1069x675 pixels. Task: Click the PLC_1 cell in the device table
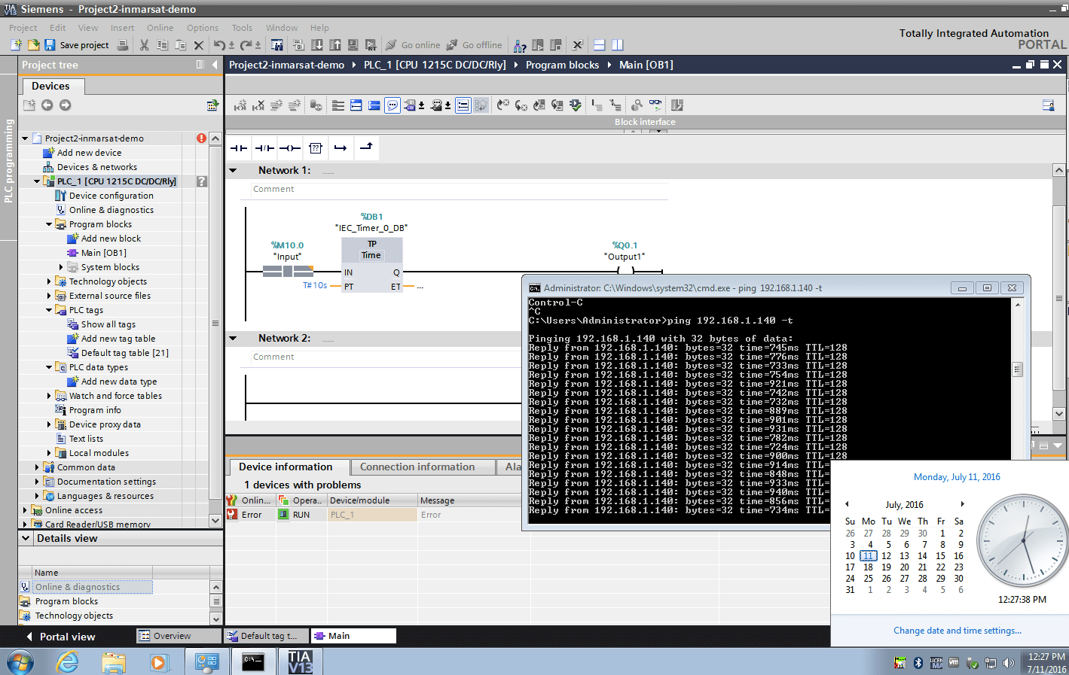click(x=372, y=515)
